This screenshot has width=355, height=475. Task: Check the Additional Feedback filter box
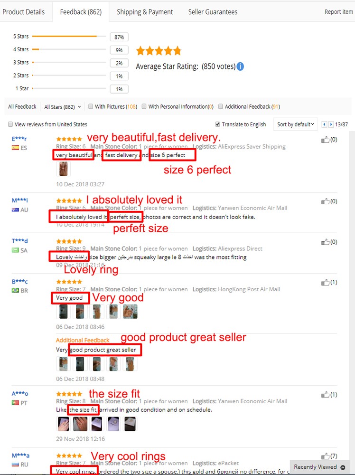point(221,106)
